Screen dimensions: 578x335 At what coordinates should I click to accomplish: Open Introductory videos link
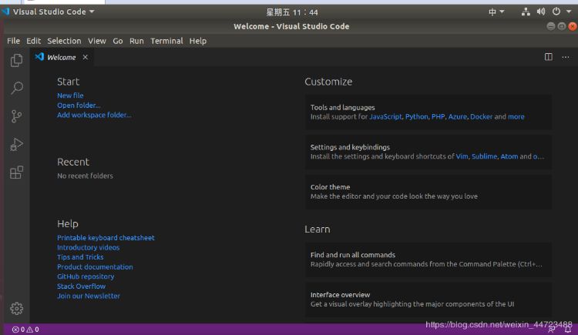click(x=88, y=248)
